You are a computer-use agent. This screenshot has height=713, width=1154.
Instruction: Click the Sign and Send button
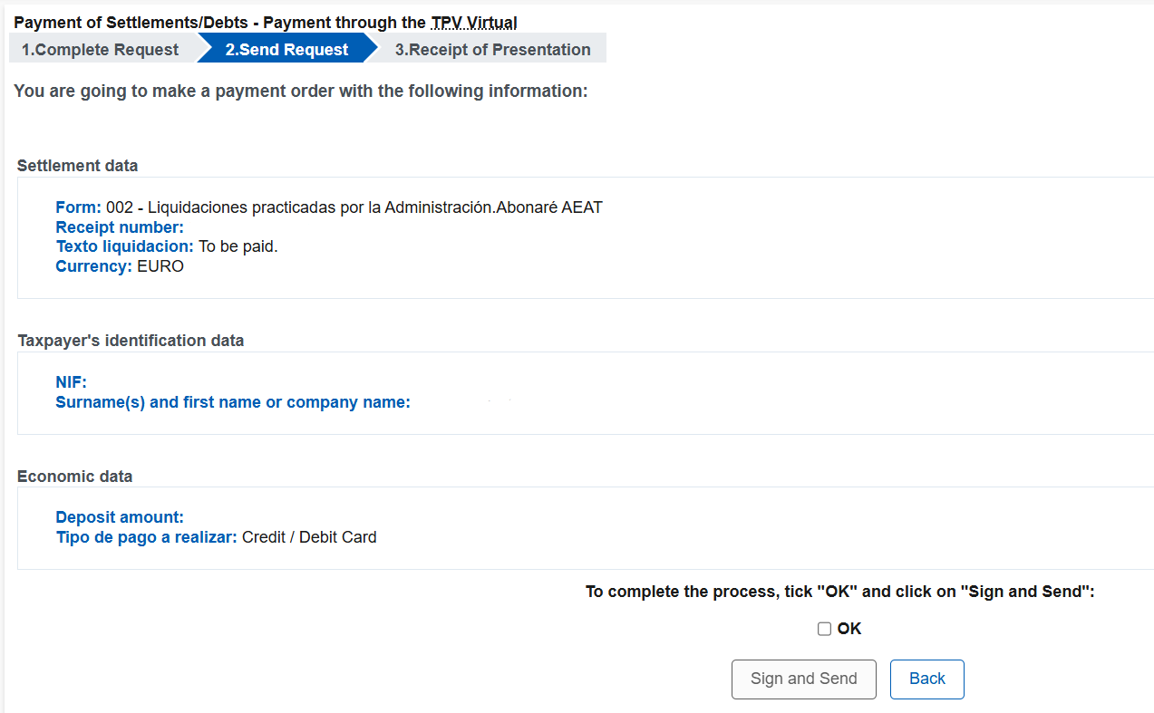[x=803, y=679]
